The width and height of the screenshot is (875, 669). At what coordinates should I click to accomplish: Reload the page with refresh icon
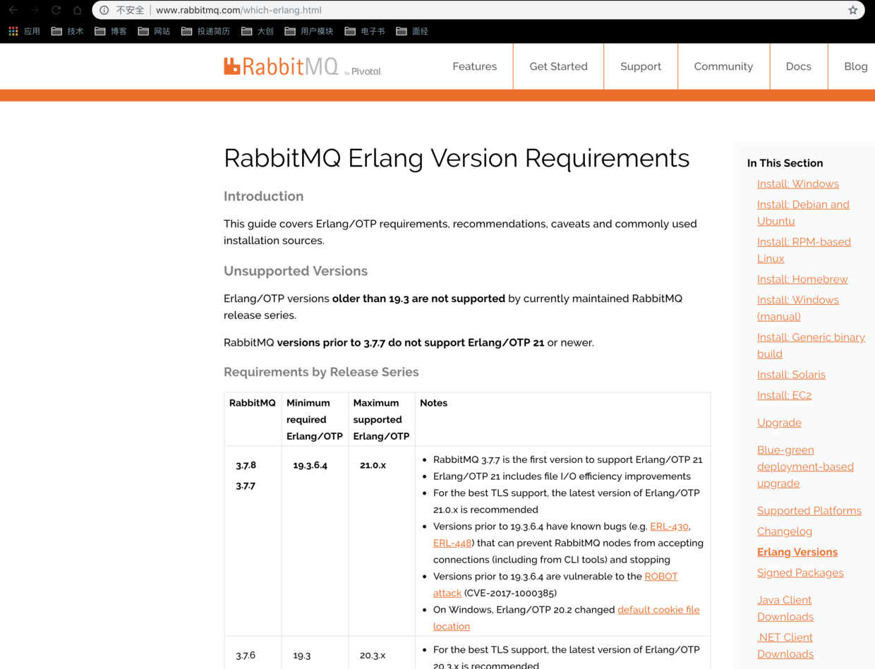click(x=56, y=10)
